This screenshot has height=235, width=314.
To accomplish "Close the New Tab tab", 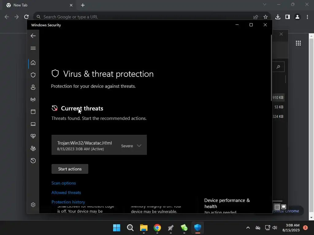I will (71, 5).
